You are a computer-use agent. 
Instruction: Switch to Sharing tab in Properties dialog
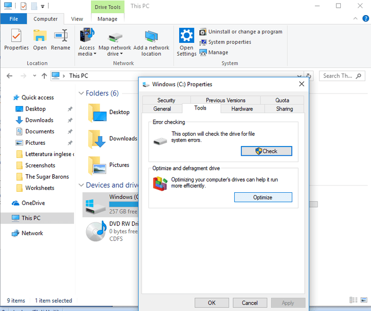tap(284, 109)
